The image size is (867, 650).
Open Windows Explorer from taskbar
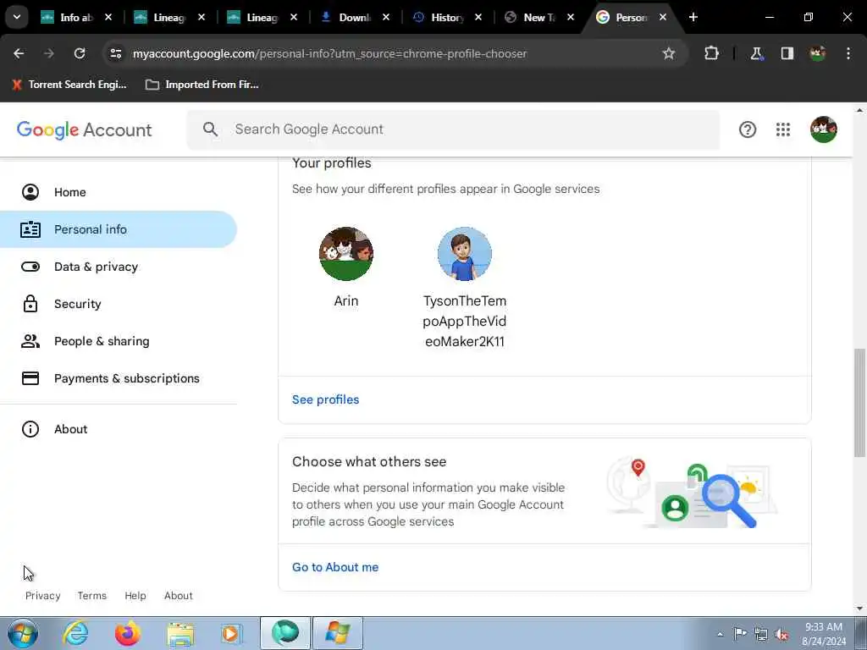(180, 633)
